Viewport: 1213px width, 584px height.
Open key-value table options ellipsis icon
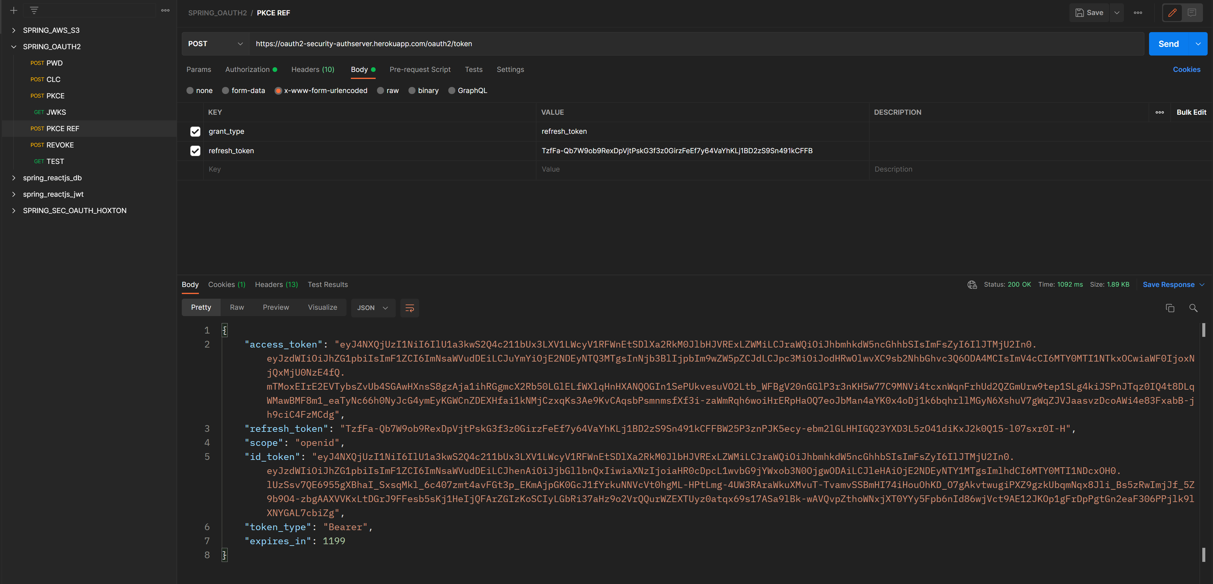1159,112
